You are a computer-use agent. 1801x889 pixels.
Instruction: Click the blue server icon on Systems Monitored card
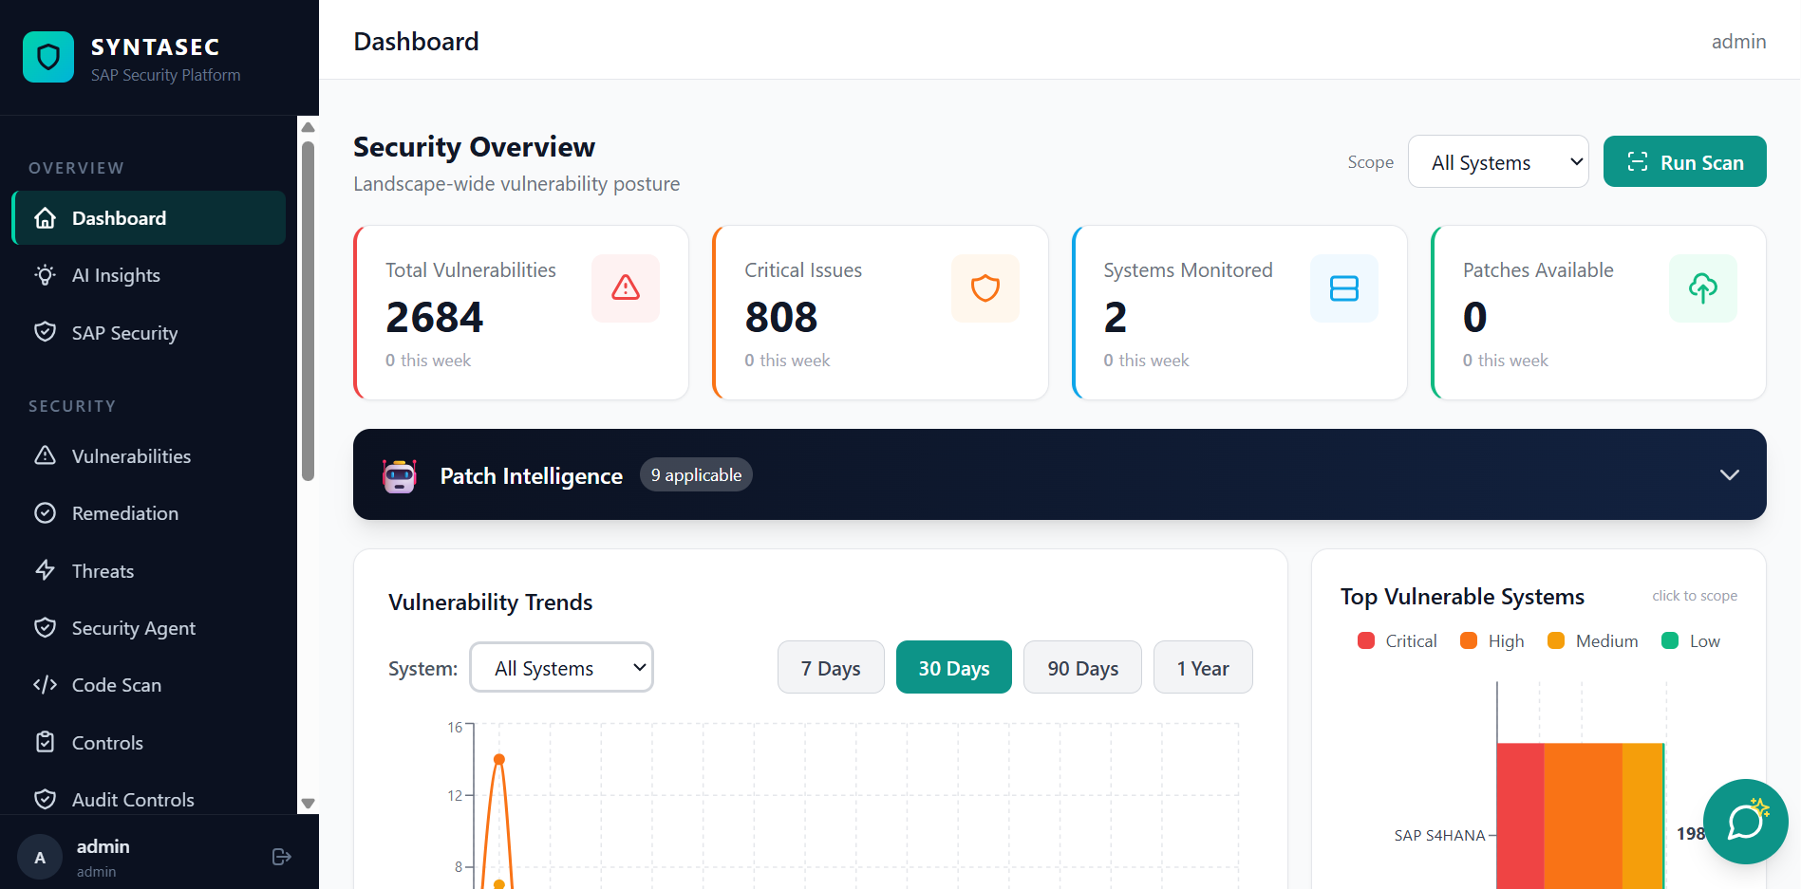(x=1344, y=287)
